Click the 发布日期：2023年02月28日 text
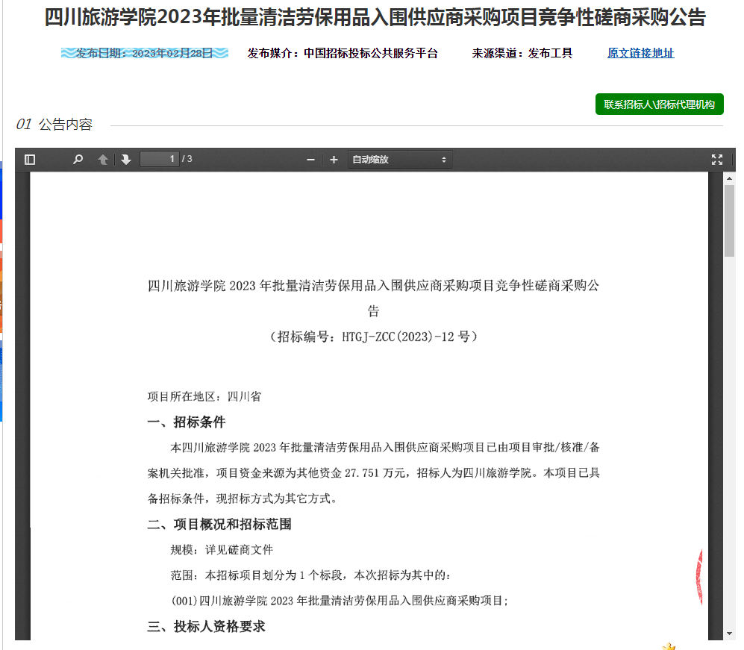 click(144, 53)
